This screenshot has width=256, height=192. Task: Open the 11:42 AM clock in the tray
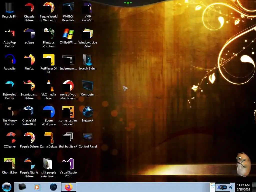click(x=243, y=187)
